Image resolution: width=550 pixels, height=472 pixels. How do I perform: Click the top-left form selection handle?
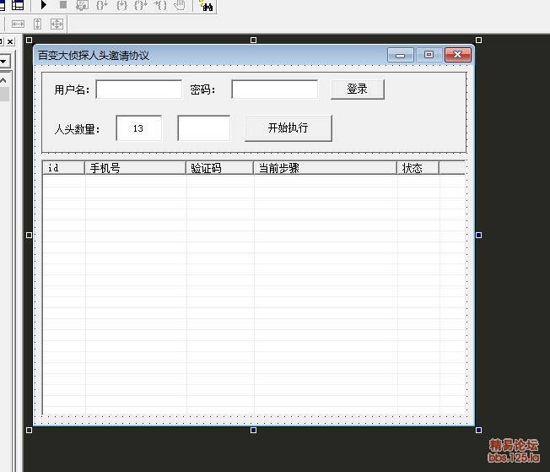(30, 40)
